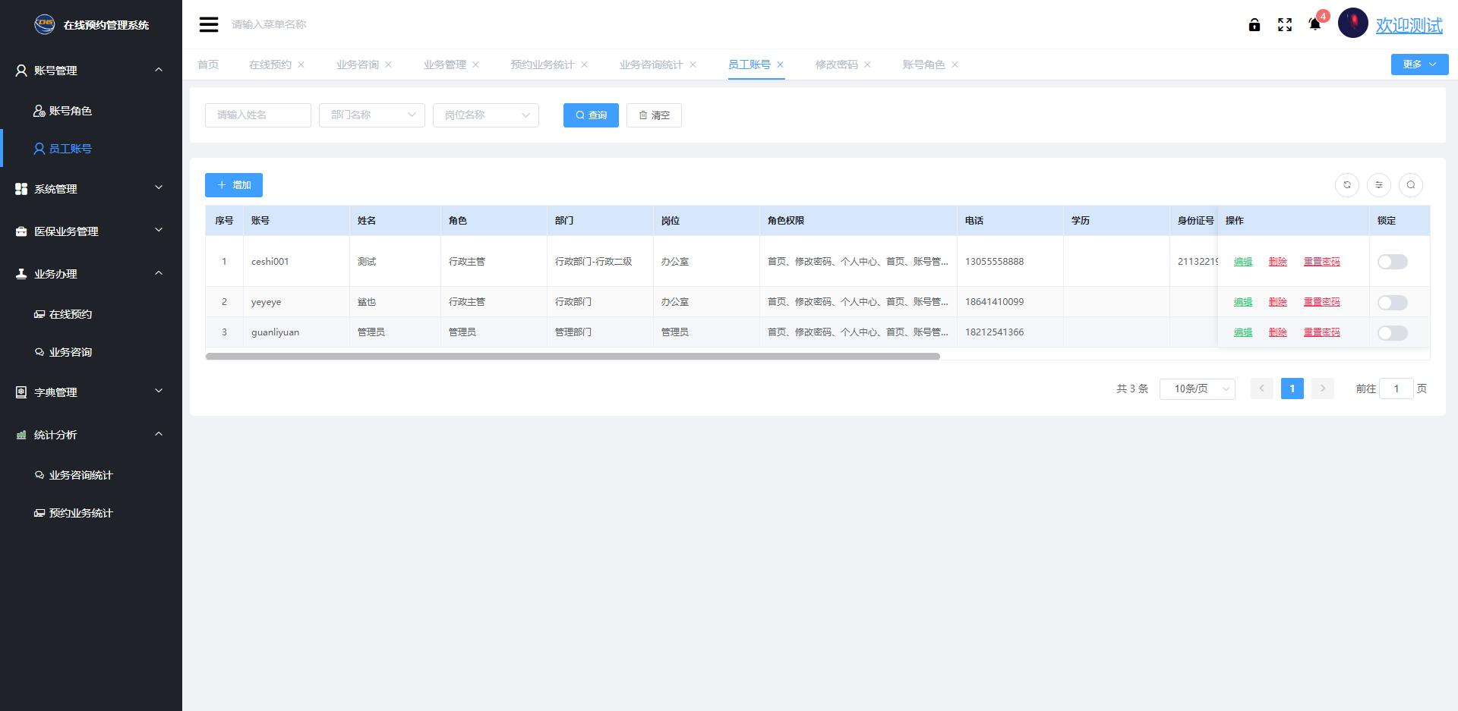Click 重置密码 for guanliyuan row

[x=1322, y=332]
